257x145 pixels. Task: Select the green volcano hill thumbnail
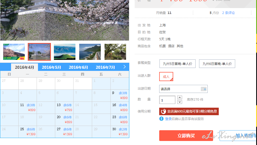pyautogui.click(x=65, y=52)
